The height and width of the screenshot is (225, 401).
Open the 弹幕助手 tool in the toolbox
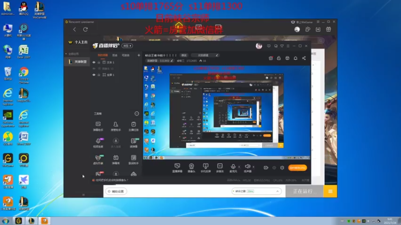[x=98, y=126]
